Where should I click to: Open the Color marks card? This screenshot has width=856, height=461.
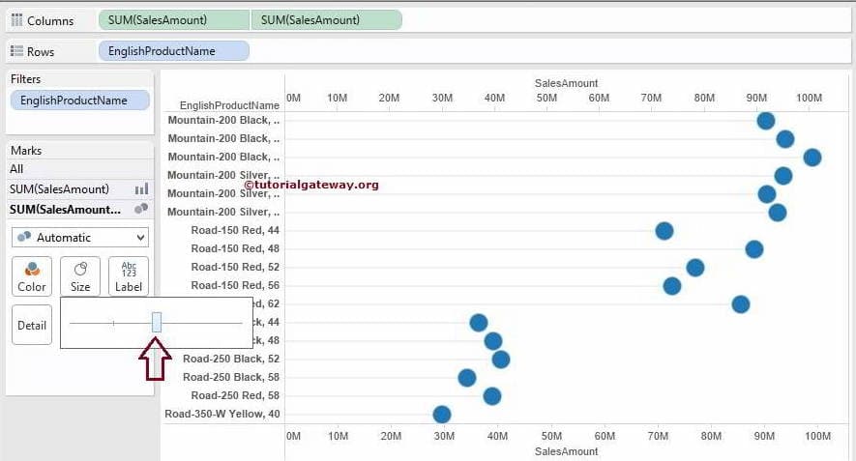[x=32, y=276]
